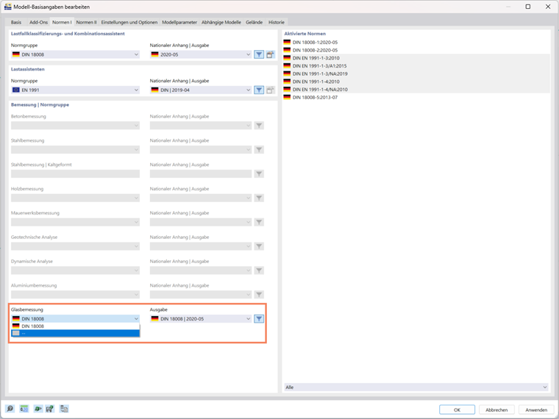Select DIN EN 1991-1-3/A1:2015 entry
The height and width of the screenshot is (419, 559).
[x=417, y=66]
